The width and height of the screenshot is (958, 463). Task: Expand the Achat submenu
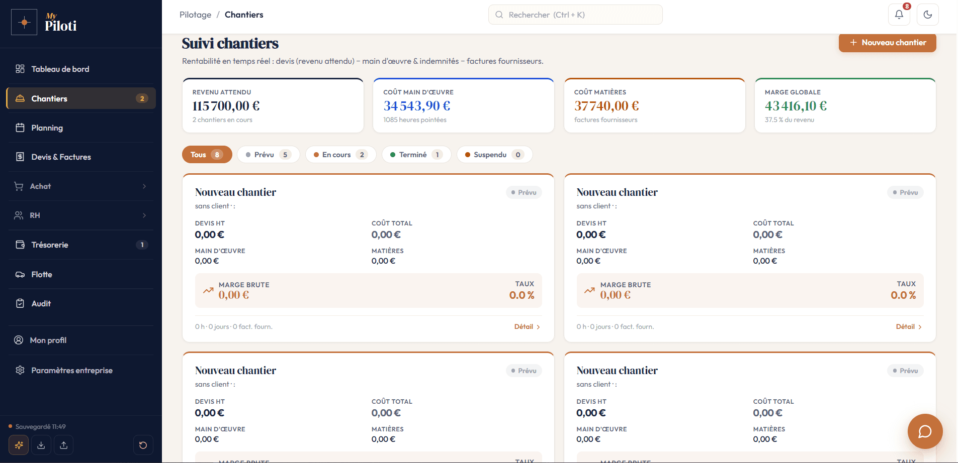(81, 186)
